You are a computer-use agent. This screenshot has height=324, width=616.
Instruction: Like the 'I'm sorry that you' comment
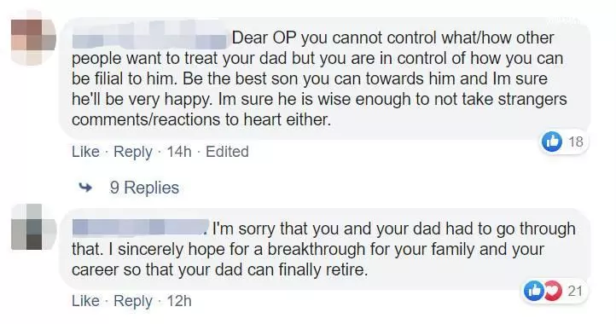click(85, 301)
